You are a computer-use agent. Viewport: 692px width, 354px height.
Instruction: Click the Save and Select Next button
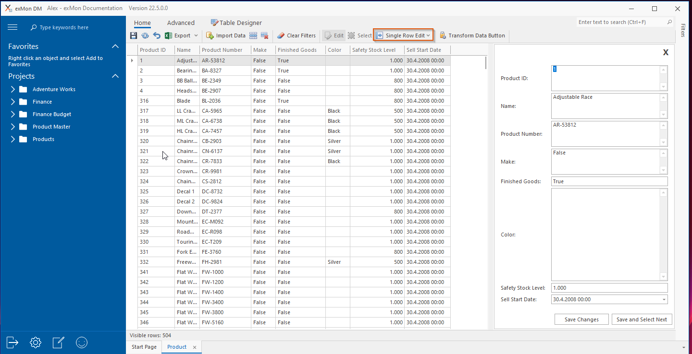tap(642, 319)
